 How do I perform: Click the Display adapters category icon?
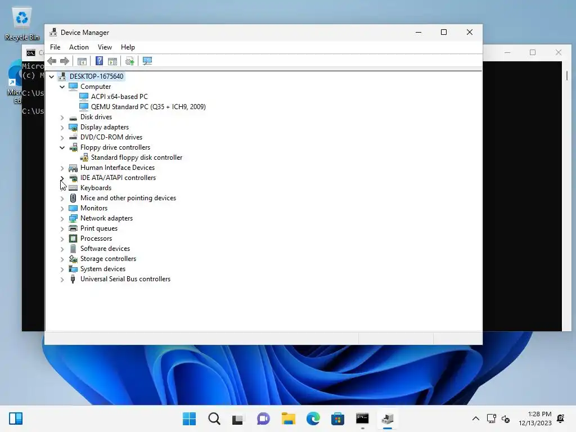point(73,128)
